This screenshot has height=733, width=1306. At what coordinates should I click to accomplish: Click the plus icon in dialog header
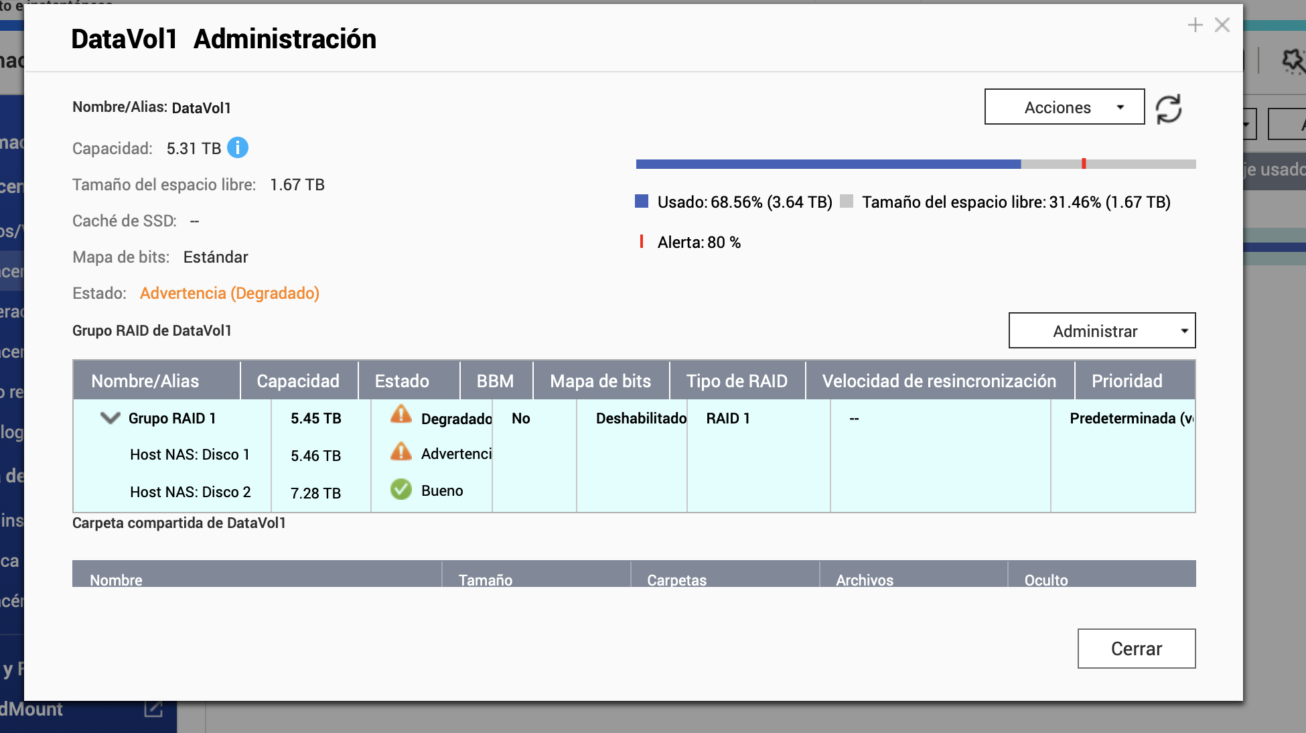[1195, 25]
